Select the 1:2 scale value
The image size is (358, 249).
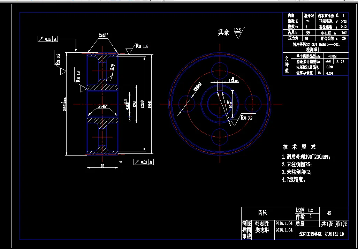(x=310, y=210)
